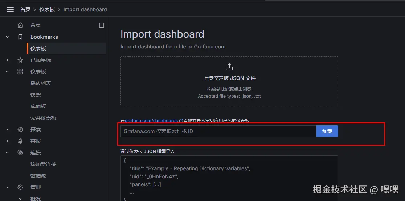Open 播放列表 in sidebar
The image size is (405, 201).
[41, 83]
